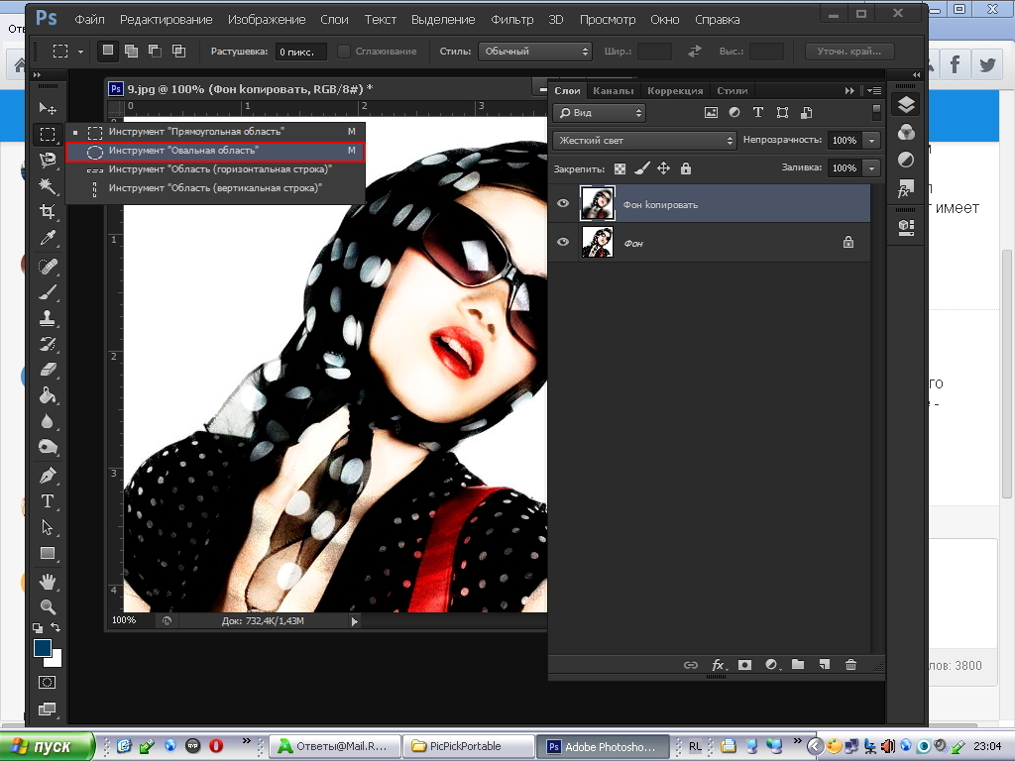Image resolution: width=1015 pixels, height=761 pixels.
Task: Open PicPickPortable taskbar button
Action: tap(469, 746)
